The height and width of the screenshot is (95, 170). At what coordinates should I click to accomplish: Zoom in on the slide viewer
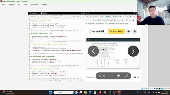118,76
